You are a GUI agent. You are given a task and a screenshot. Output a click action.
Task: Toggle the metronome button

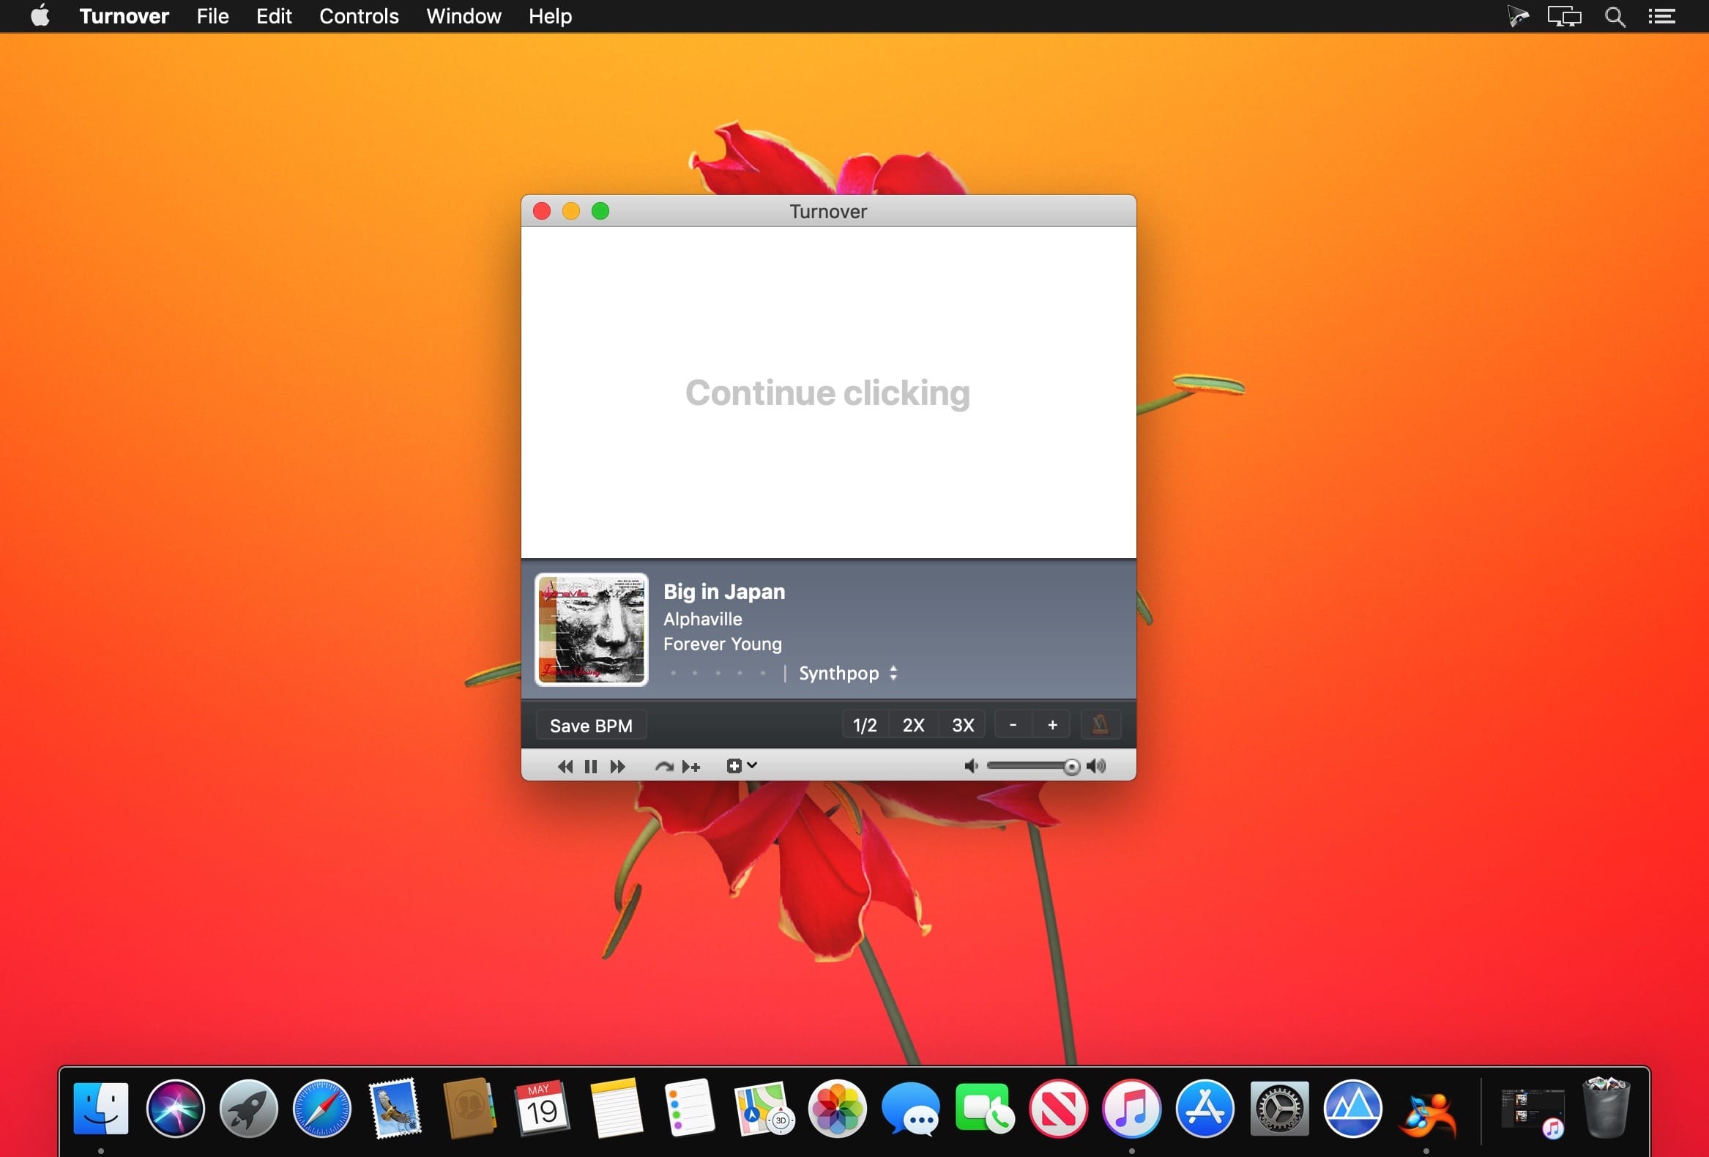click(1100, 725)
